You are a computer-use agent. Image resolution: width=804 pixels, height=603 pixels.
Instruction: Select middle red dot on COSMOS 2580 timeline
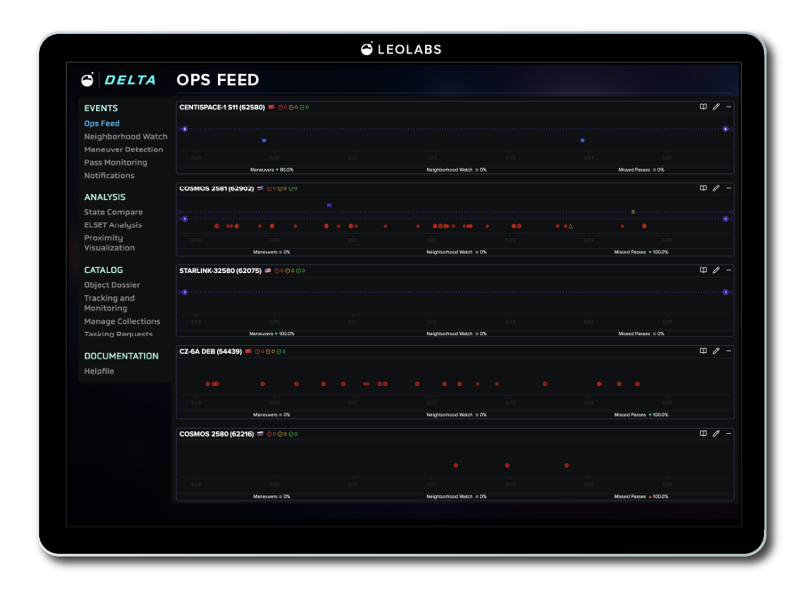pyautogui.click(x=507, y=465)
